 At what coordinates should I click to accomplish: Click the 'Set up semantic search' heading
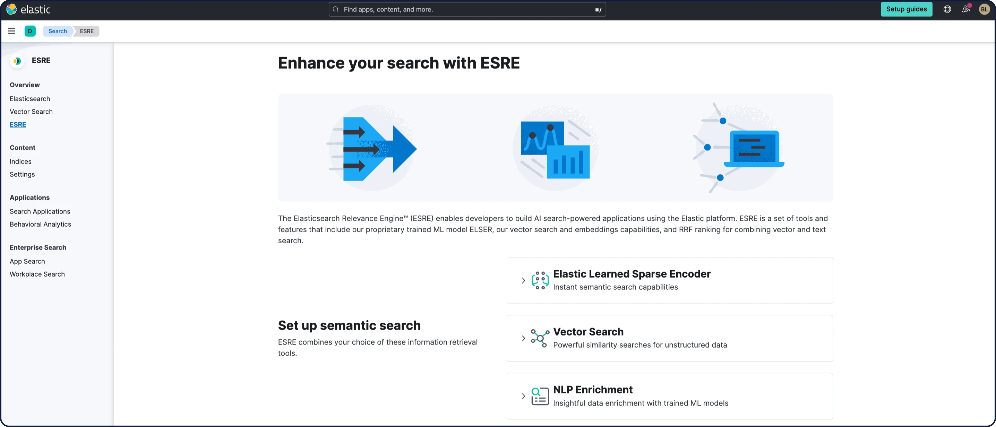[349, 325]
